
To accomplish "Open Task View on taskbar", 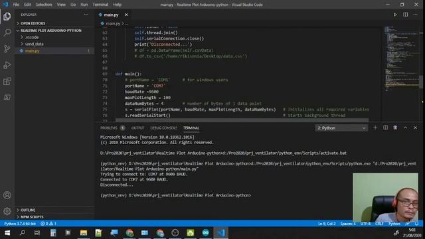I will pyautogui.click(x=37, y=233).
